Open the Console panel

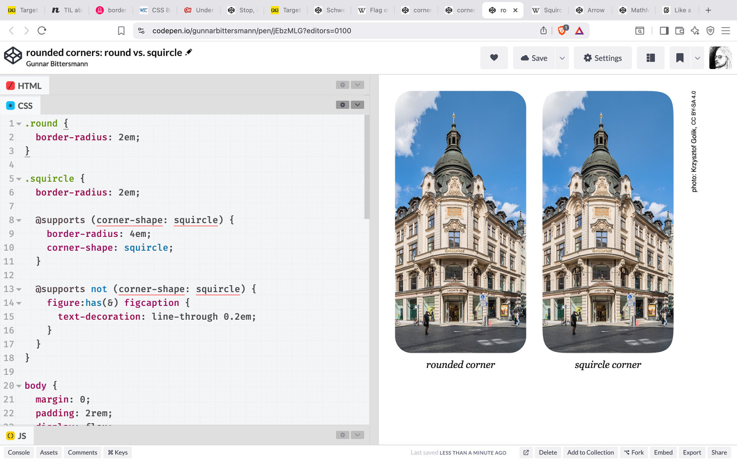(x=19, y=453)
